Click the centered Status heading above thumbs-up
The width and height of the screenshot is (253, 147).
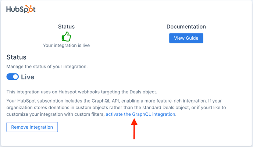click(66, 26)
